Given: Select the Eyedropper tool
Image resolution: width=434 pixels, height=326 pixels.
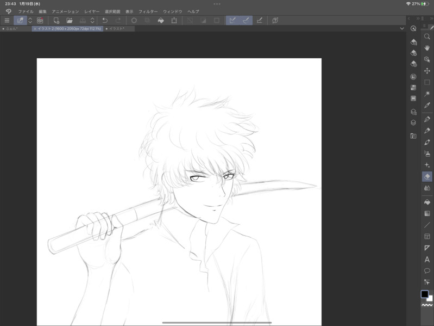Looking at the screenshot, I should 427,106.
